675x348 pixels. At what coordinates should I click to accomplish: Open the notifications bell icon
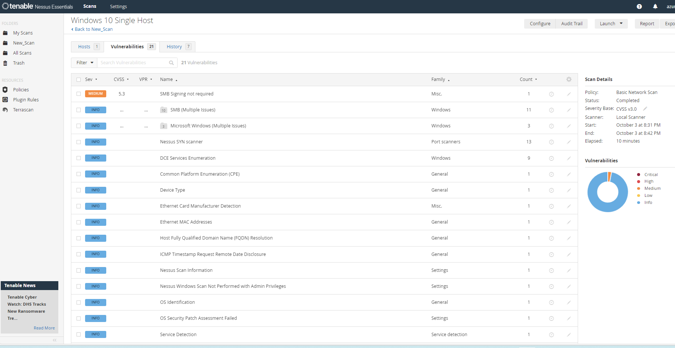pyautogui.click(x=655, y=6)
